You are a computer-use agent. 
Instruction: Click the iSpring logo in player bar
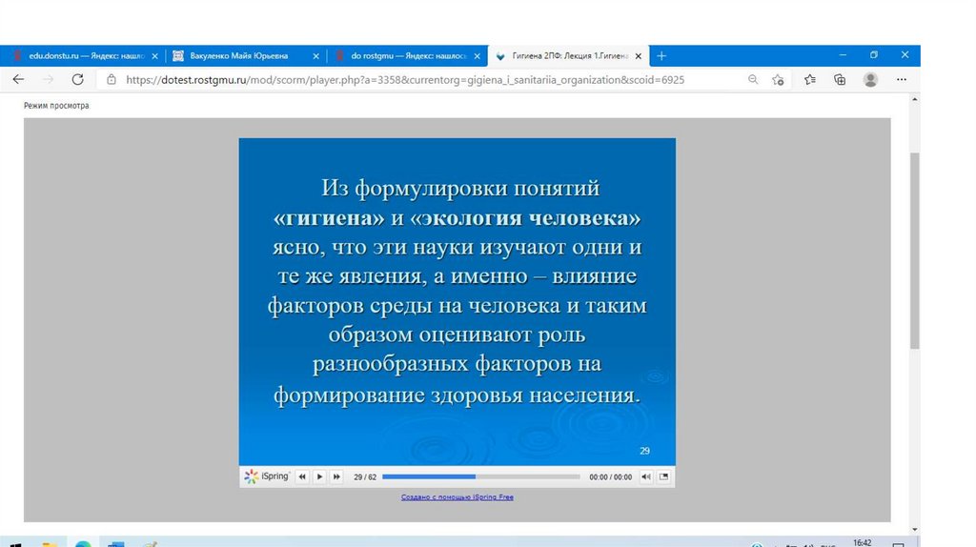coord(267,476)
